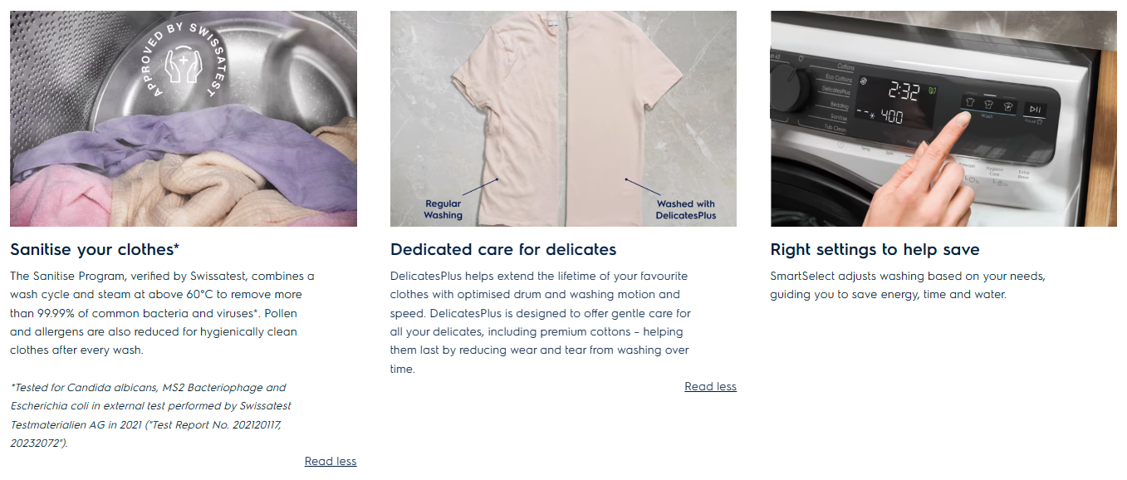Click the "Washed with DelicatesPlus" label
Screen dimensions: 1127x480
685,209
